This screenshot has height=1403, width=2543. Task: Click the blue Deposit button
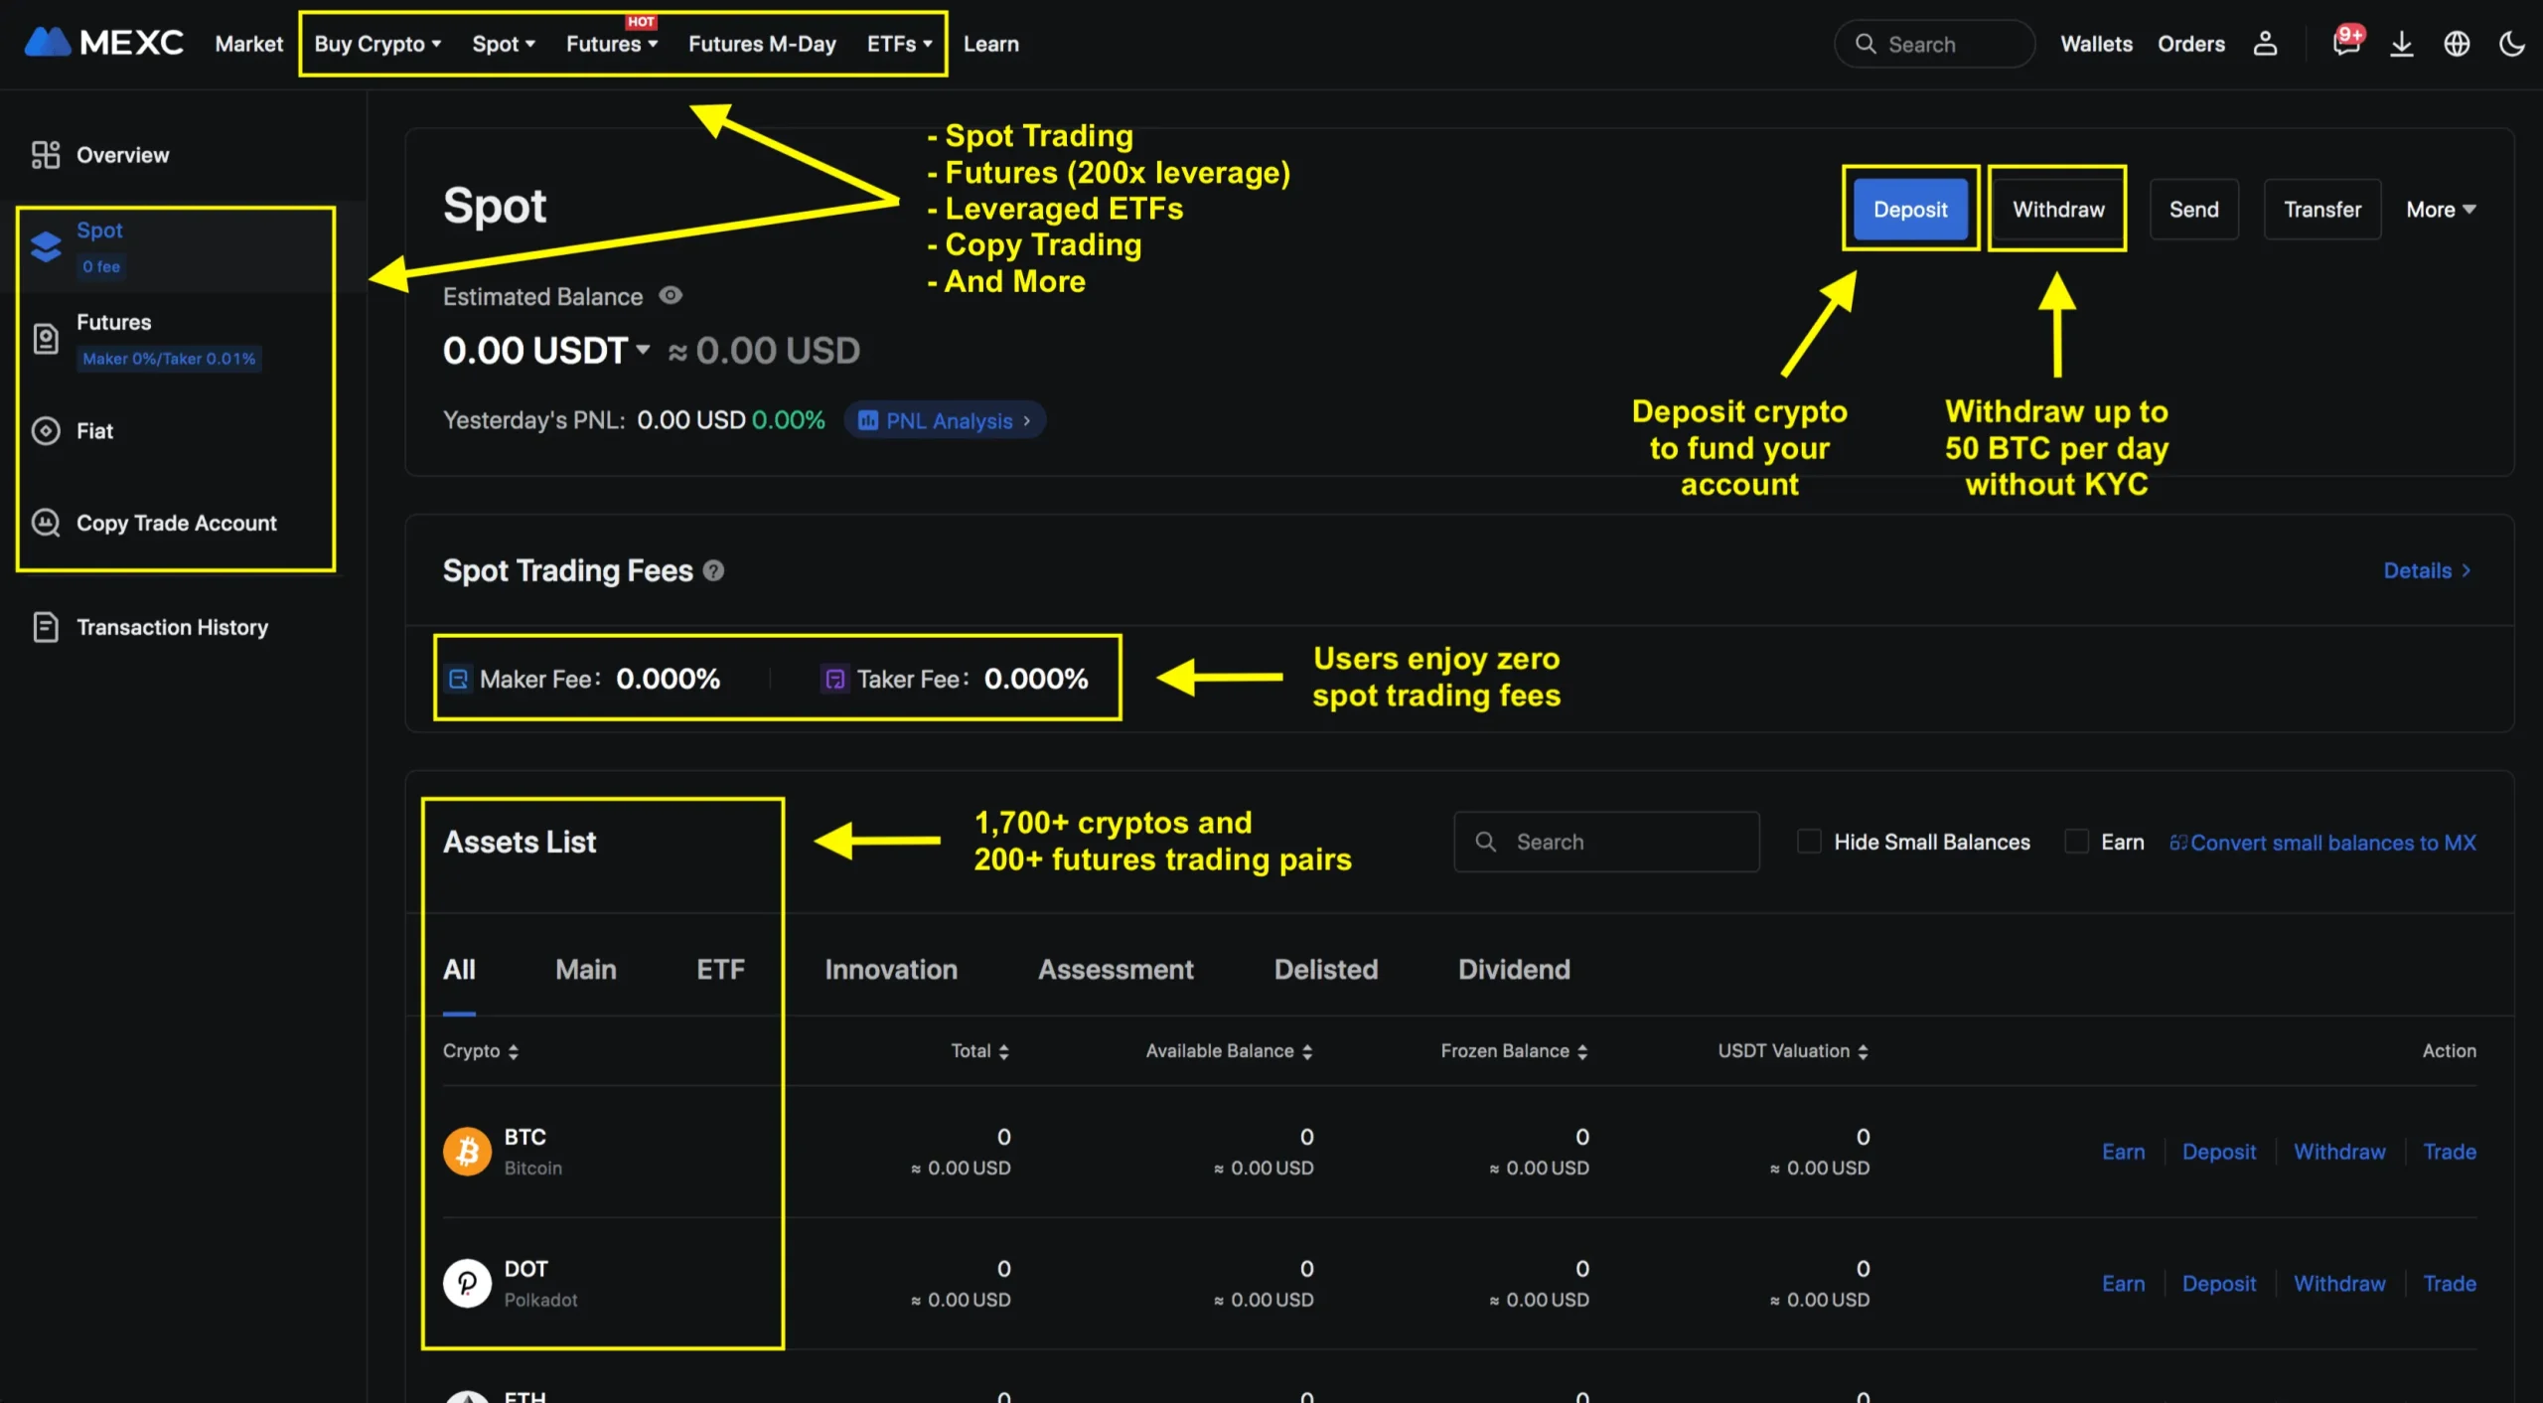pos(1910,210)
